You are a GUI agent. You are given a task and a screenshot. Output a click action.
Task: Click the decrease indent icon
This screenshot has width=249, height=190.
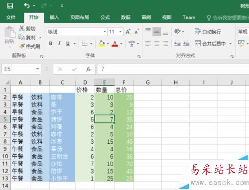pos(177,44)
